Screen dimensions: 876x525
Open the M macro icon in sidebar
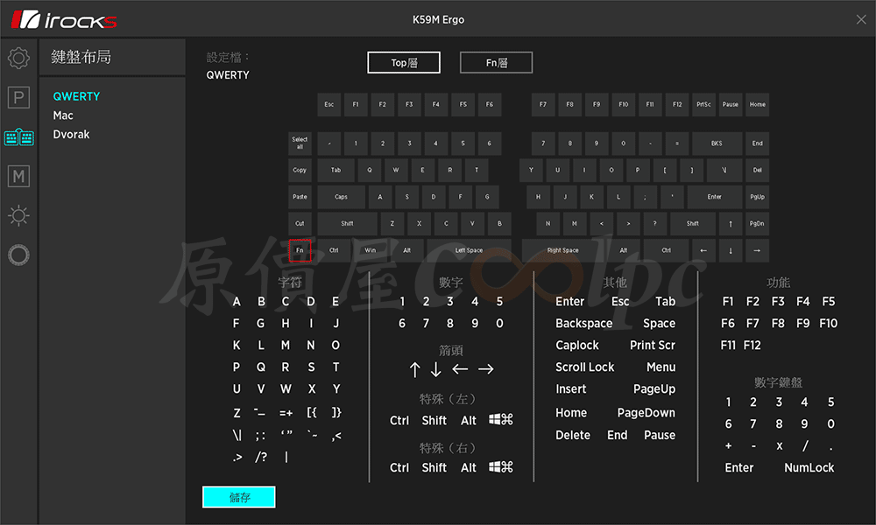[18, 177]
